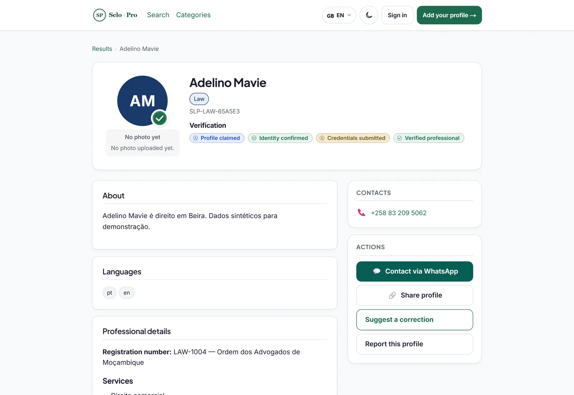Click the Identity confirmed badge icon

254,138
